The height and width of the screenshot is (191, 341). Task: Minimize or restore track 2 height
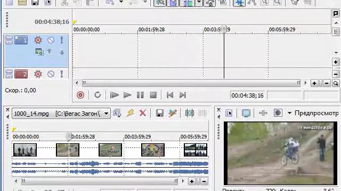pyautogui.click(x=9, y=74)
